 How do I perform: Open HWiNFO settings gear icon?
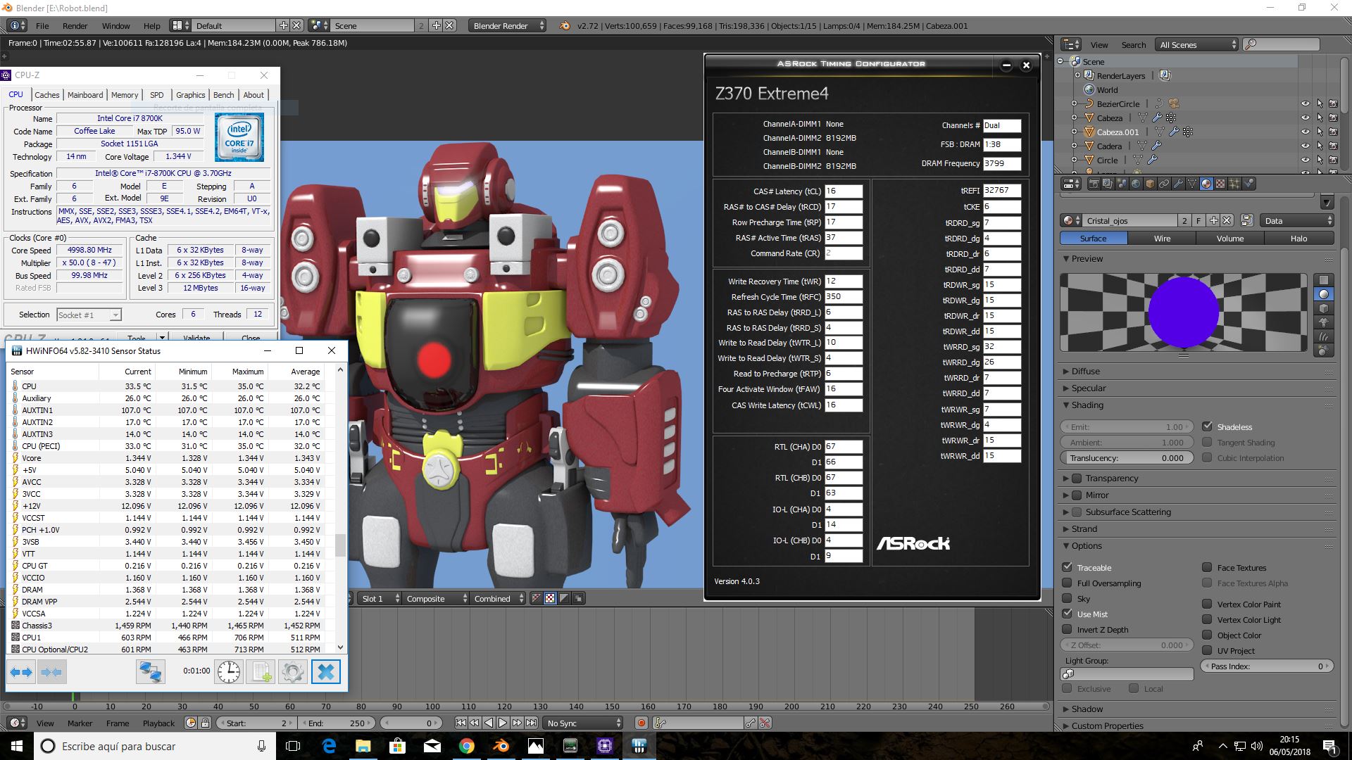292,672
